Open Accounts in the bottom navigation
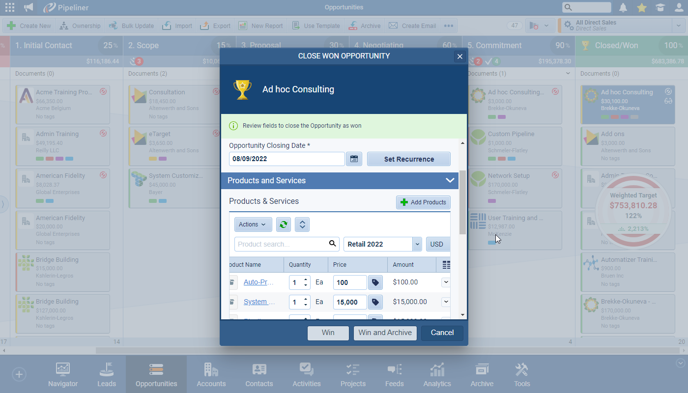 pos(211,375)
